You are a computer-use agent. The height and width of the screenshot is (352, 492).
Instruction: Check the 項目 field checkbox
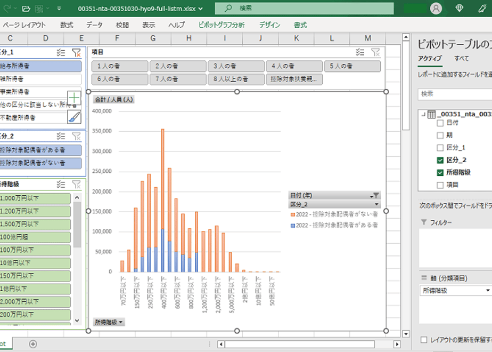pos(440,185)
